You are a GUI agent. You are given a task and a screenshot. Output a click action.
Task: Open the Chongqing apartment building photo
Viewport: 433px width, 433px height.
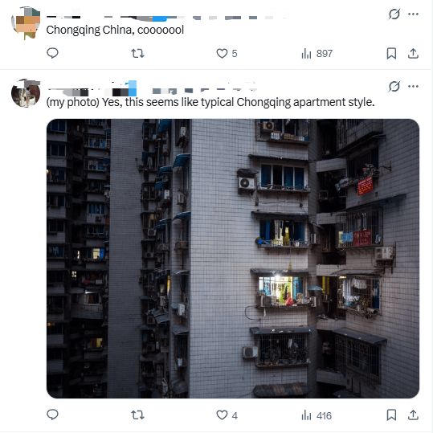click(x=233, y=259)
